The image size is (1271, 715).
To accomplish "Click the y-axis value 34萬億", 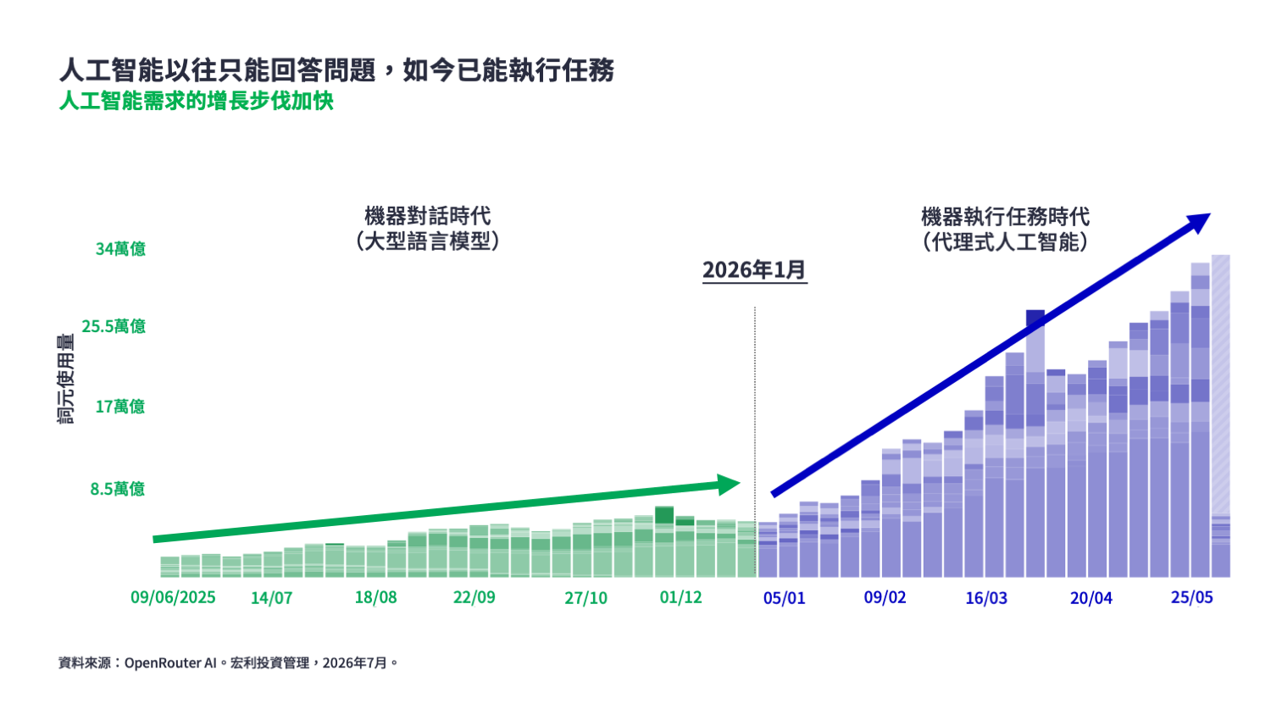I will pyautogui.click(x=120, y=249).
